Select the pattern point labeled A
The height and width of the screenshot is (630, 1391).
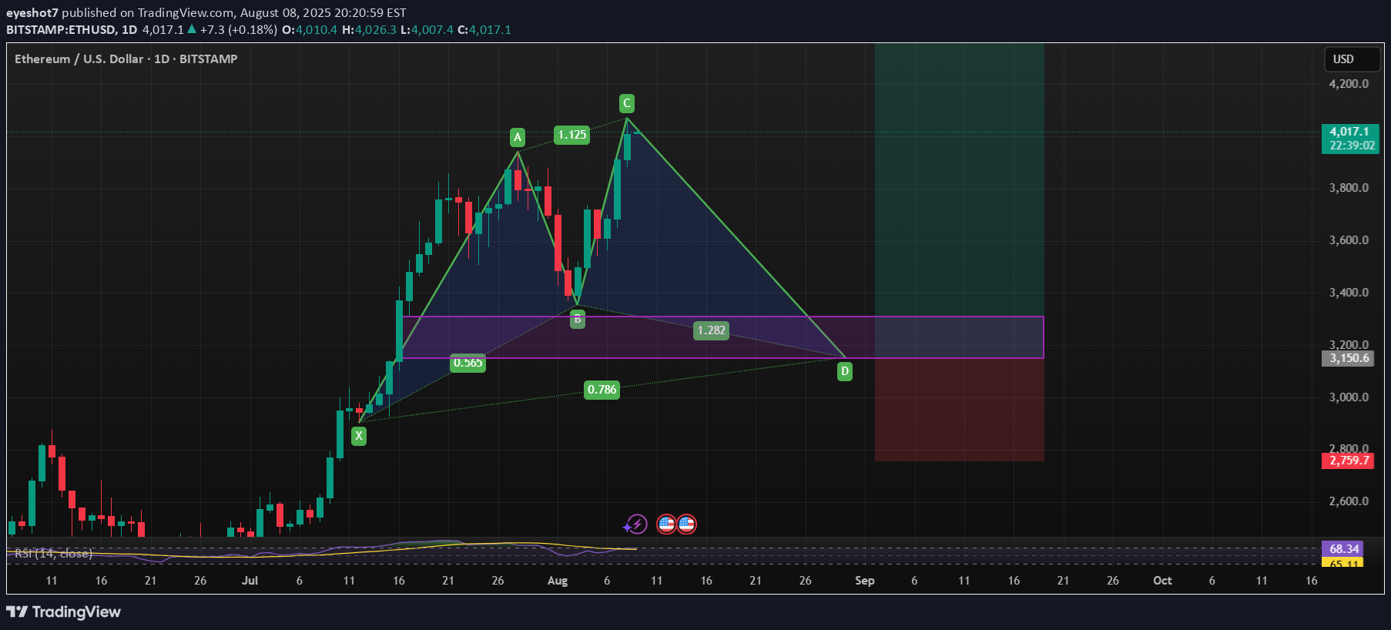coord(518,137)
